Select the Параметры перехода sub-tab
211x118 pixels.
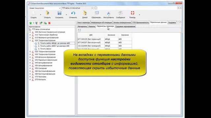pos(105,26)
